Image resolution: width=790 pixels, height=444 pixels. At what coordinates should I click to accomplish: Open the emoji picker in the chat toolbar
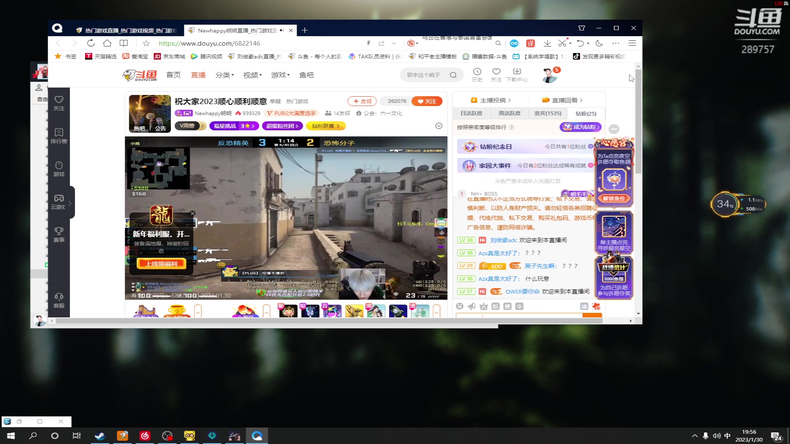[x=460, y=306]
